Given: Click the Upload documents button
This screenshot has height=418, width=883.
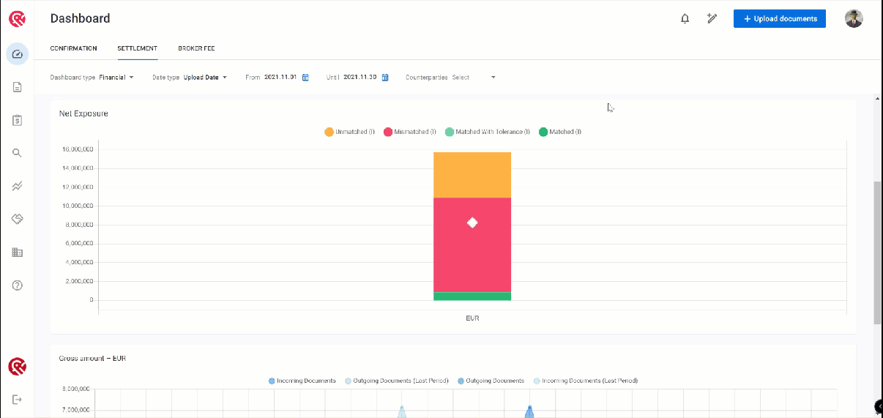Looking at the screenshot, I should coord(779,19).
